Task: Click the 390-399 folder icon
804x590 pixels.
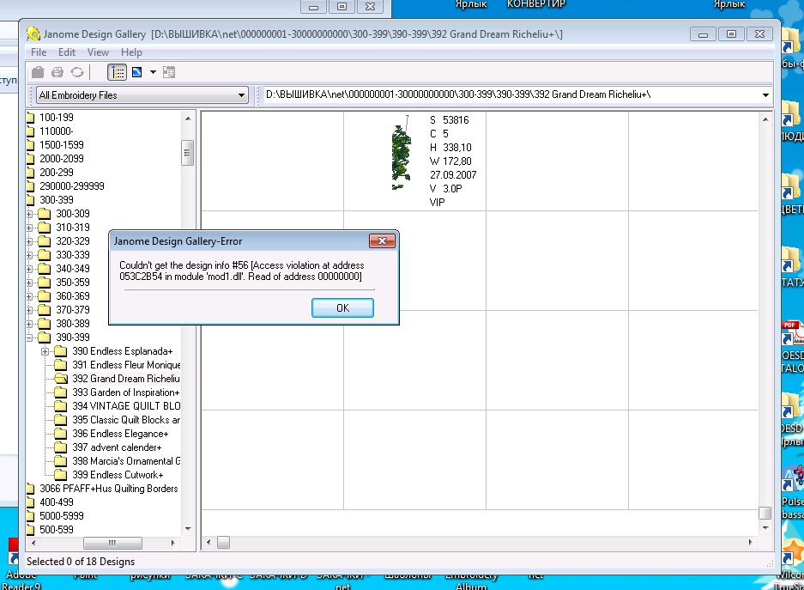Action: coord(45,337)
